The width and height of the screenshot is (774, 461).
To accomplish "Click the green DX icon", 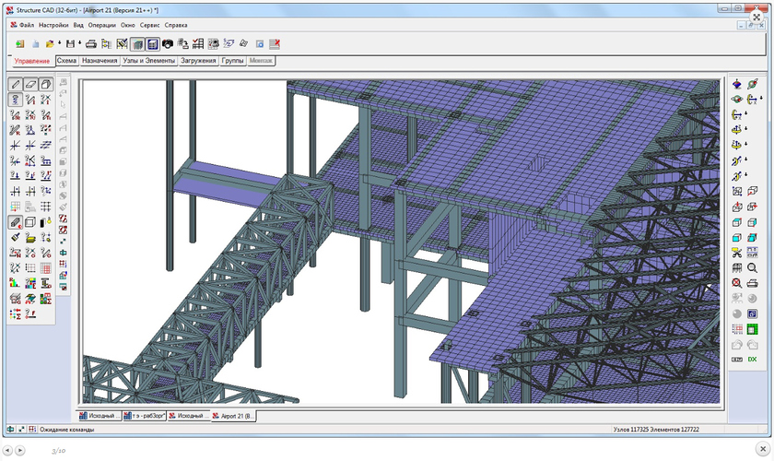I will click(x=753, y=359).
